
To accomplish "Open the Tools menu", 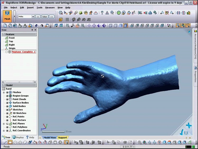I will point(39,8).
